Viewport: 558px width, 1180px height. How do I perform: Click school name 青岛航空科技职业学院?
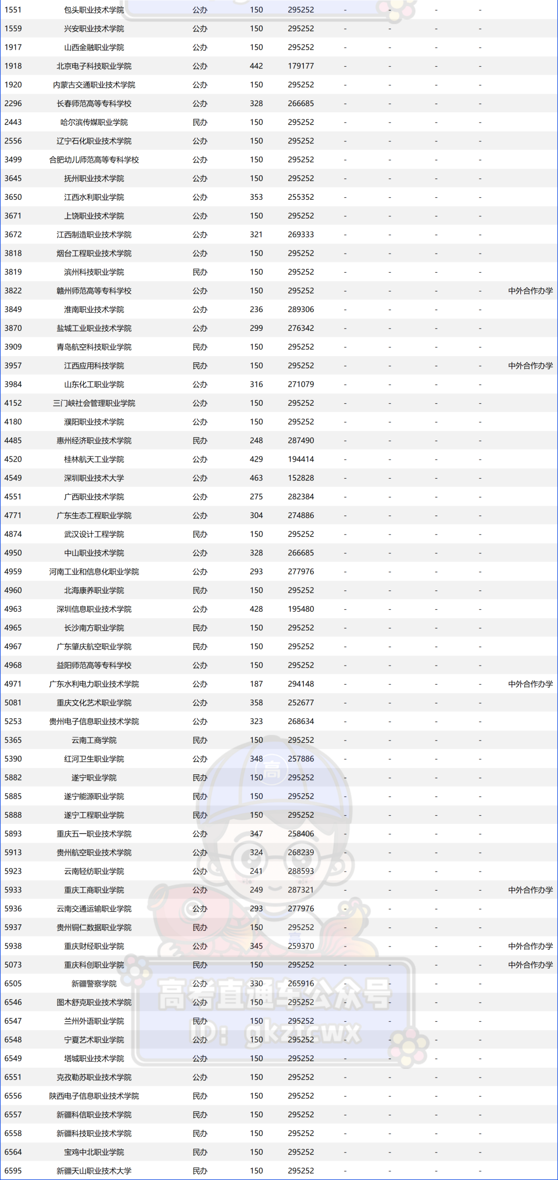tap(94, 347)
